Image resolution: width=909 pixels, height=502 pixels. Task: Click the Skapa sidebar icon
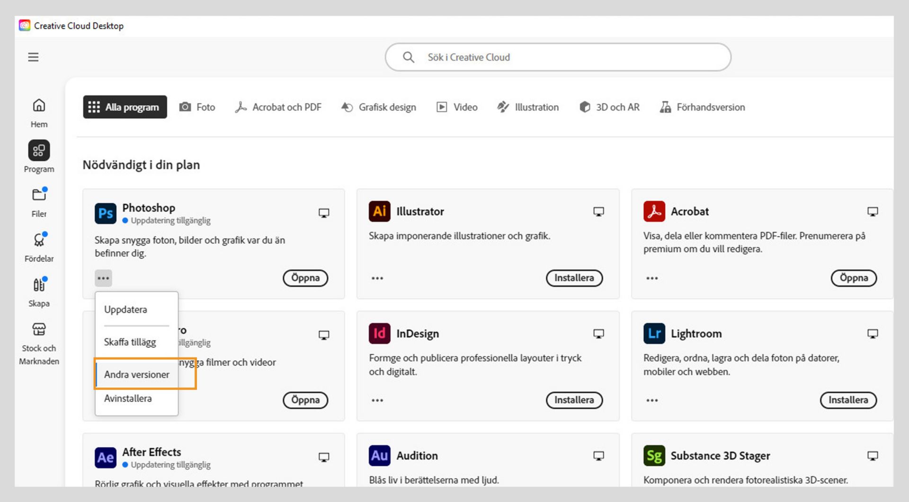point(39,285)
